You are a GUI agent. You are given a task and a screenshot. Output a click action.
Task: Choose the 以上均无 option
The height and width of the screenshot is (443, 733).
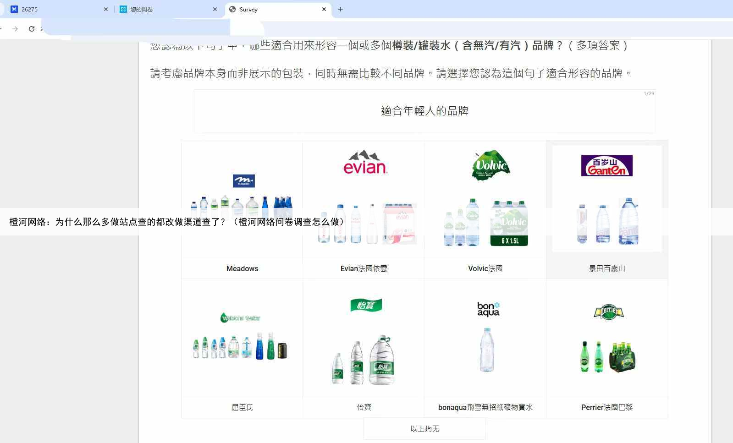[424, 429]
